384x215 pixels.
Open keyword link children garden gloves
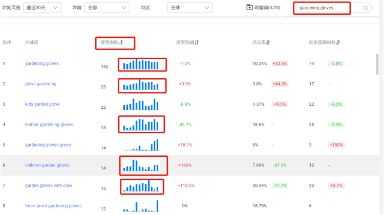(47, 165)
